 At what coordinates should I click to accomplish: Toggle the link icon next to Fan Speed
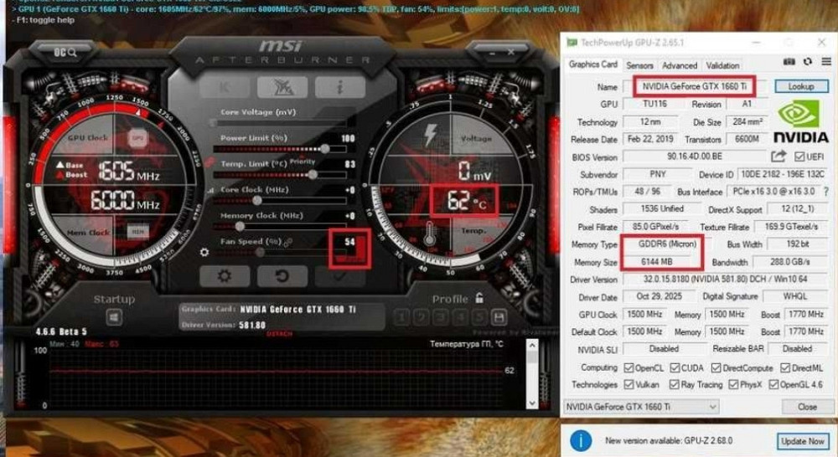click(288, 243)
